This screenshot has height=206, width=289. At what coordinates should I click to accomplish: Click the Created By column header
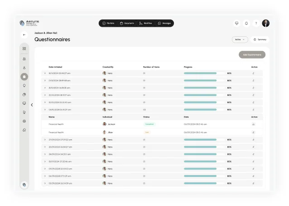point(108,67)
